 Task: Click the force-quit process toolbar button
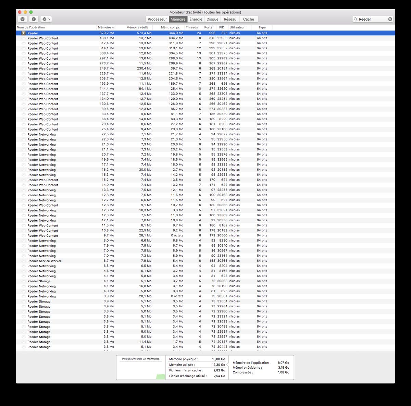(x=23, y=19)
